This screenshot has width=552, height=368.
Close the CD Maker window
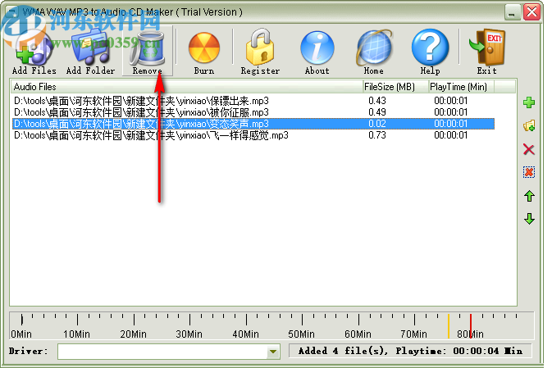click(531, 12)
